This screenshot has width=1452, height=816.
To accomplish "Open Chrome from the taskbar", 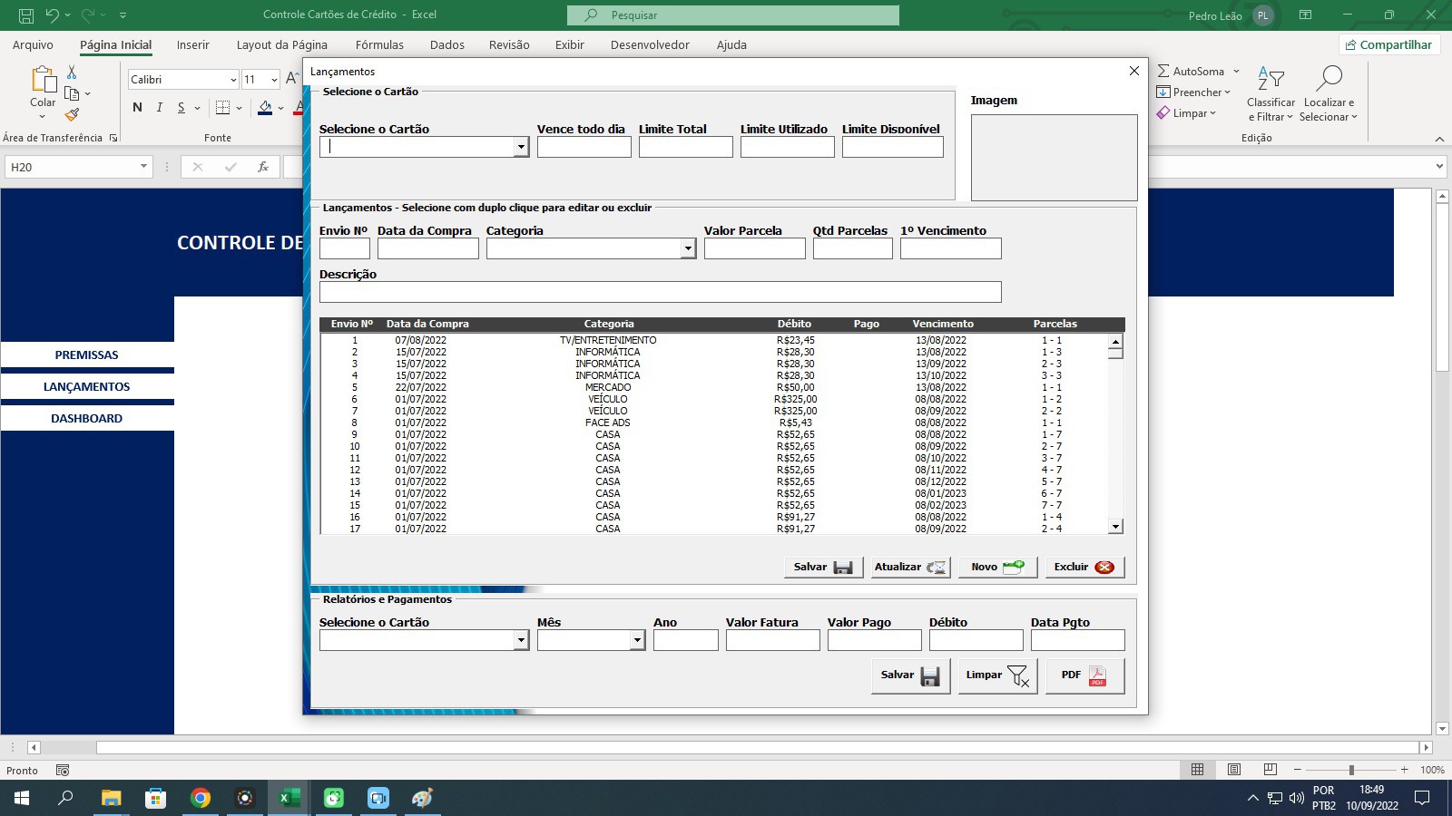I will click(201, 798).
